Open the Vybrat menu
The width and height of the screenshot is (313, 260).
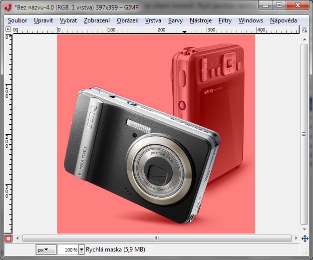(68, 20)
